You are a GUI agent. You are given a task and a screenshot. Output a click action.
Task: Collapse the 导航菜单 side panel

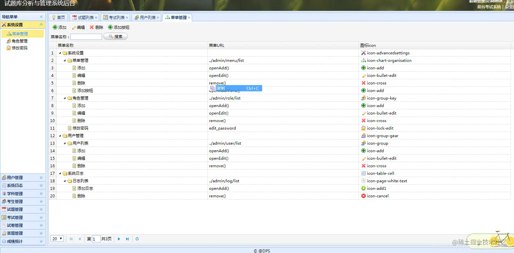click(41, 17)
